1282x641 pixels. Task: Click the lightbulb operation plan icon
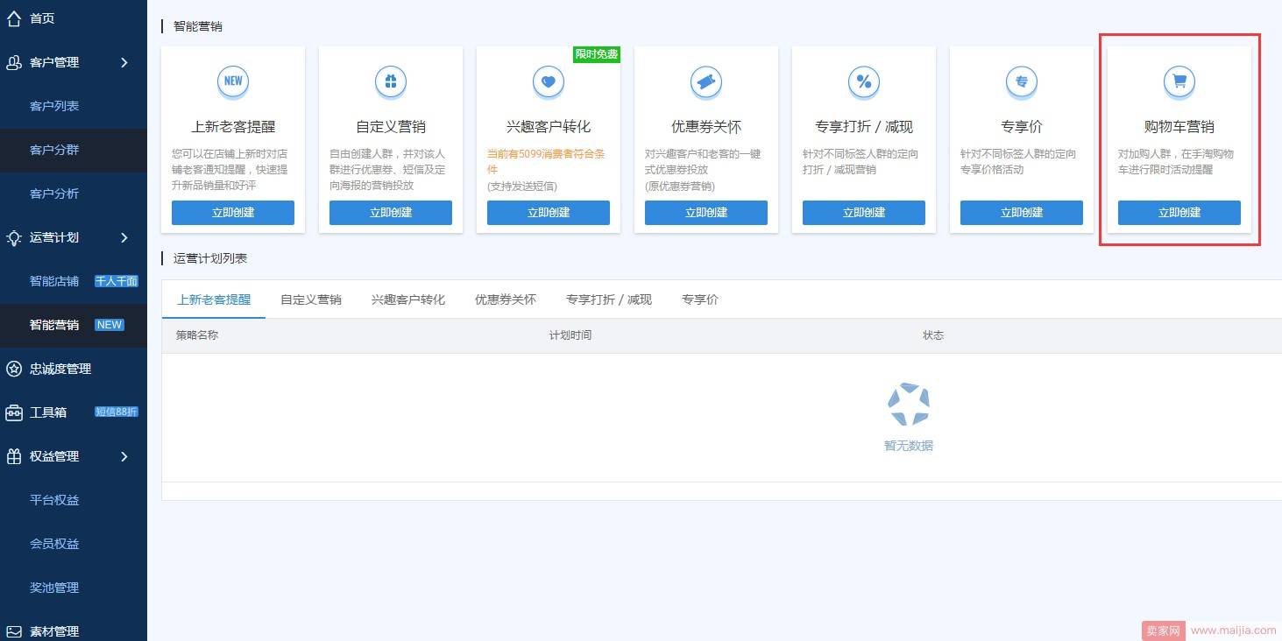tap(13, 237)
